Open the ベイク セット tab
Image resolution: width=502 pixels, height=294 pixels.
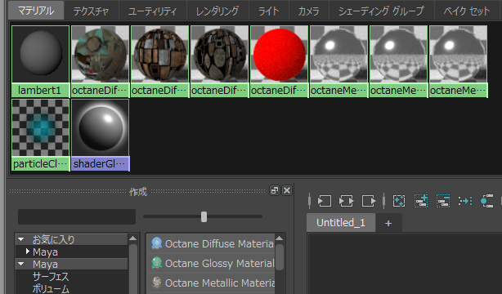(x=467, y=11)
